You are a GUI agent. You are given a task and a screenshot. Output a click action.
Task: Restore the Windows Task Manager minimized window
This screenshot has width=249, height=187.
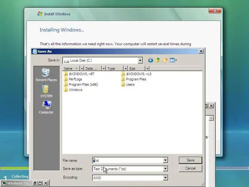click(35, 183)
